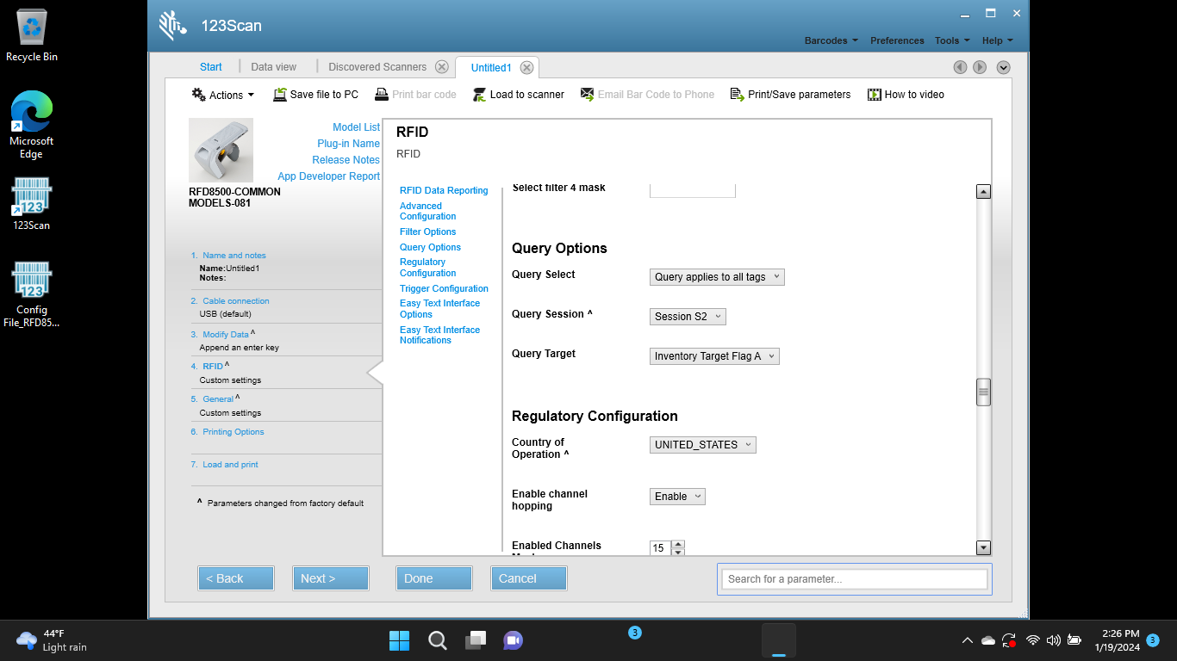Click the OneDrive cloud tray icon

(988, 640)
